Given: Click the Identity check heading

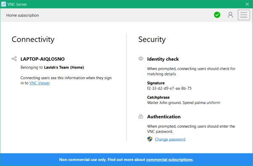Looking at the screenshot, I should coord(163,59).
